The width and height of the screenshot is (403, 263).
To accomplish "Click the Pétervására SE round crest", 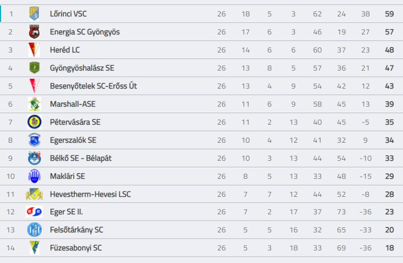I will (34, 122).
